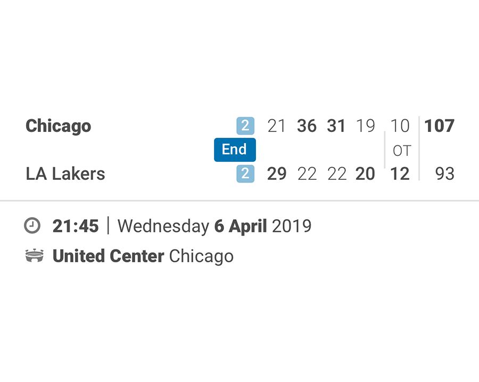This screenshot has width=479, height=382.
Task: Select the blue '2' badge next to LA Lakers
Action: click(245, 173)
